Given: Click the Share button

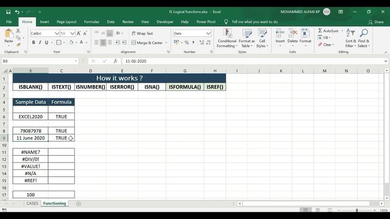Looking at the screenshot, I should [376, 22].
